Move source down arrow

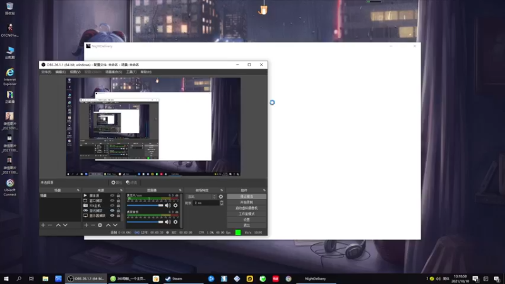(x=115, y=225)
